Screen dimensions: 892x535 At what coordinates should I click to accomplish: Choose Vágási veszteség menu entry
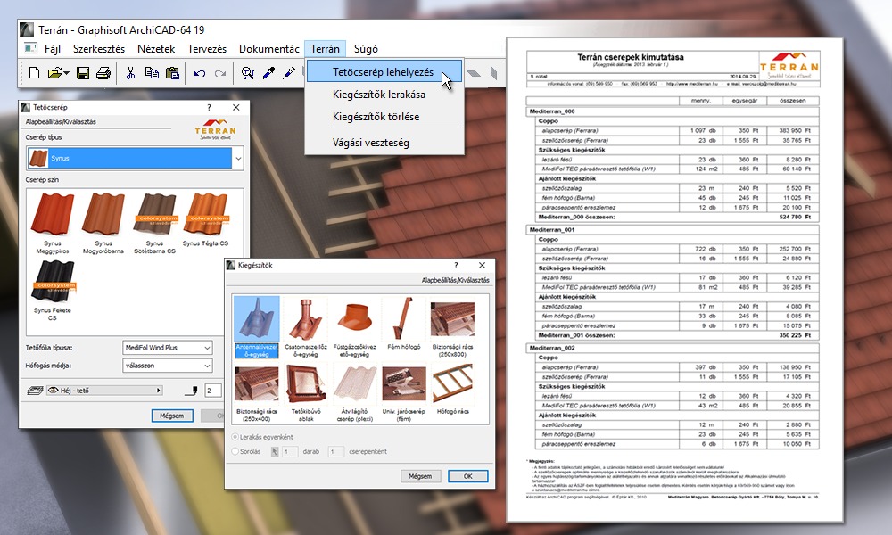pyautogui.click(x=384, y=143)
